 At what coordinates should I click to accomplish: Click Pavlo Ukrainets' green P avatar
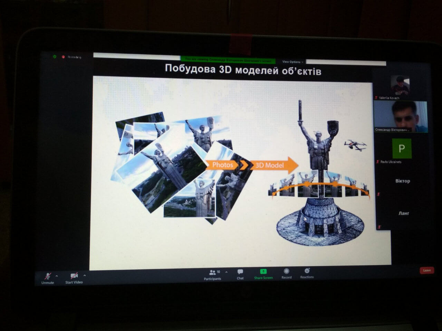402,149
